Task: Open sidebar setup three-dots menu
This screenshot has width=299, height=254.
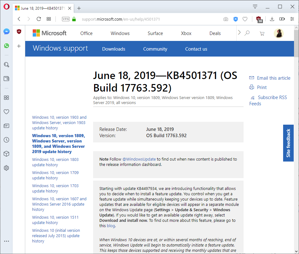Action: [7, 241]
